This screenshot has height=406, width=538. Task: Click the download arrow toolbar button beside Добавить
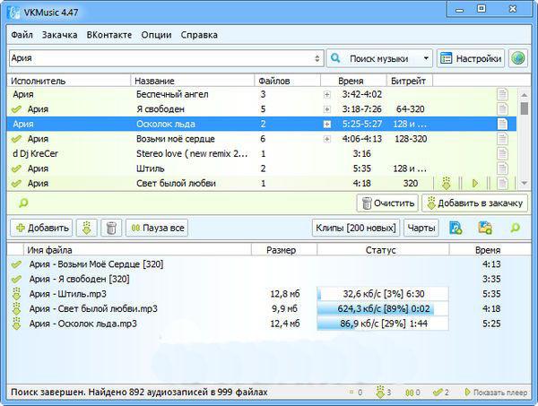pyautogui.click(x=87, y=228)
